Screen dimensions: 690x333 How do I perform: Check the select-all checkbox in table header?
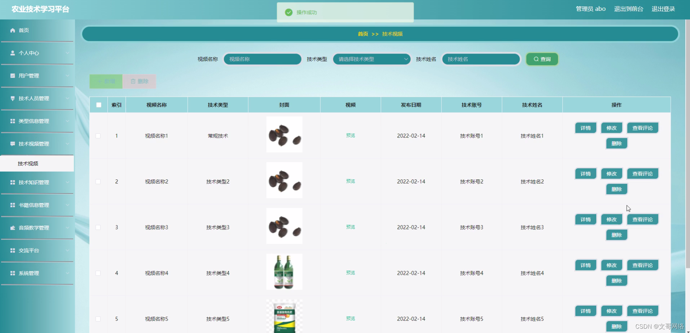click(98, 105)
